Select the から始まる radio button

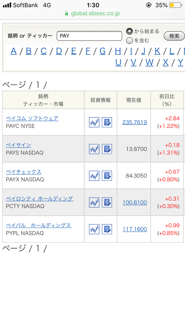pos(129,31)
